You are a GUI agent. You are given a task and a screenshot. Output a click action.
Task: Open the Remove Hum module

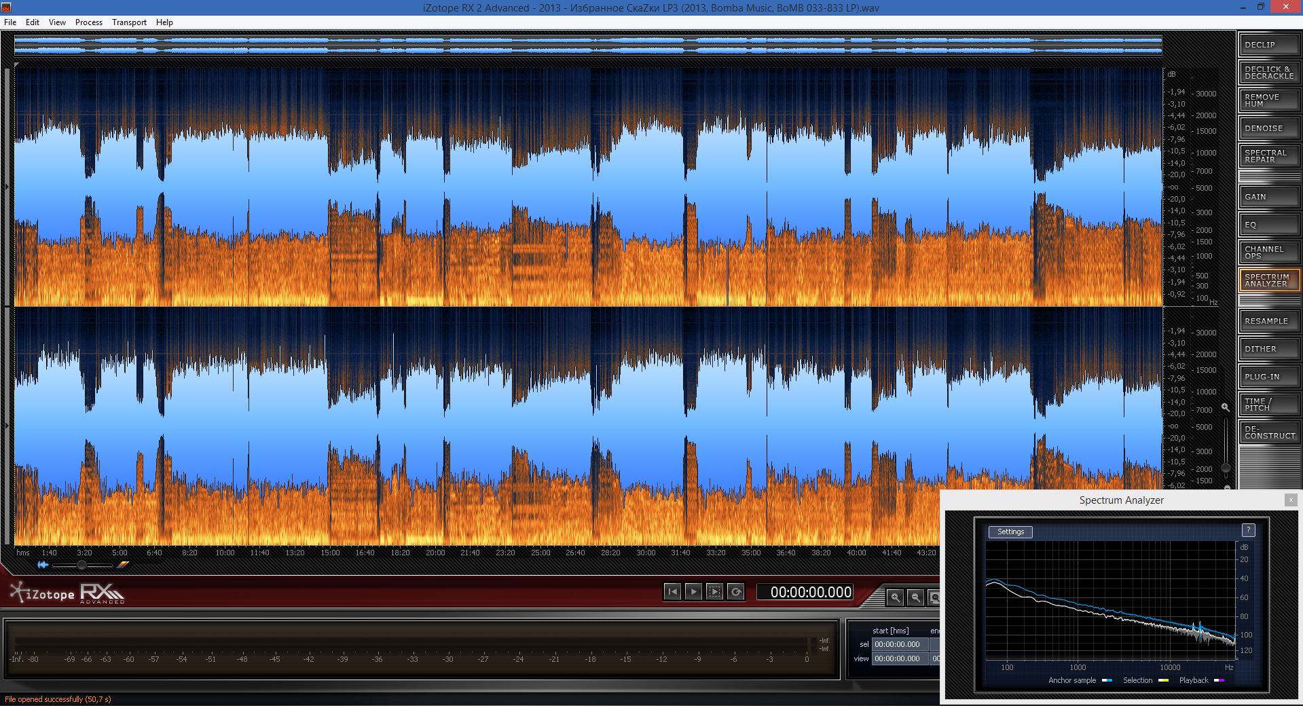(x=1269, y=100)
